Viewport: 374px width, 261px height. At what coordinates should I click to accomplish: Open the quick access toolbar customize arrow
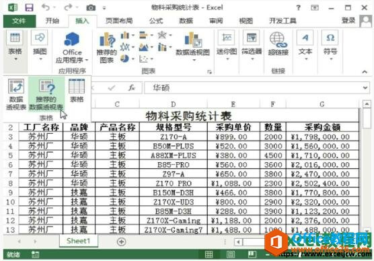[104, 8]
